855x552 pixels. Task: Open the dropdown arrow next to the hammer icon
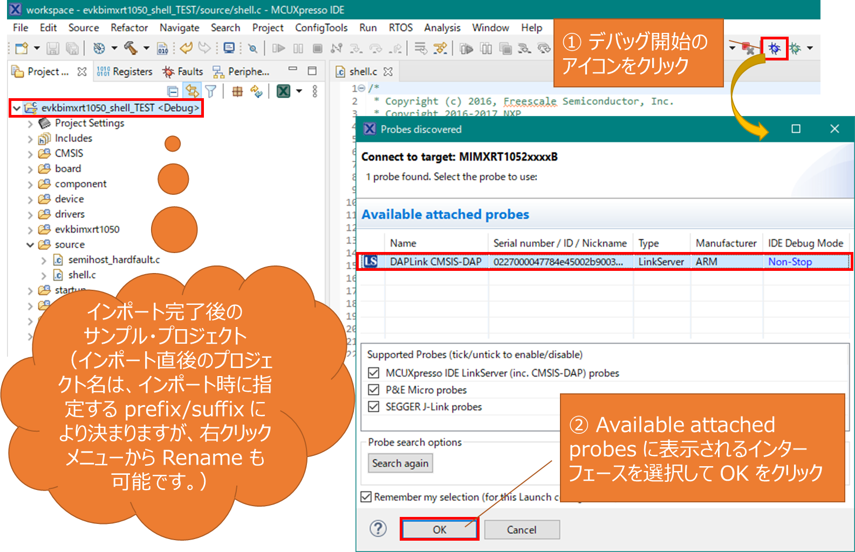(x=146, y=48)
